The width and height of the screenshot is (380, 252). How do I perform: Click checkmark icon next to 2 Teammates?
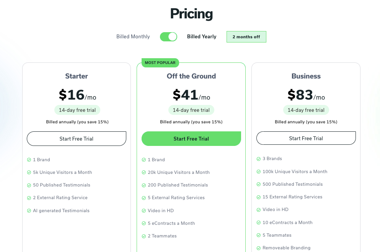144,236
